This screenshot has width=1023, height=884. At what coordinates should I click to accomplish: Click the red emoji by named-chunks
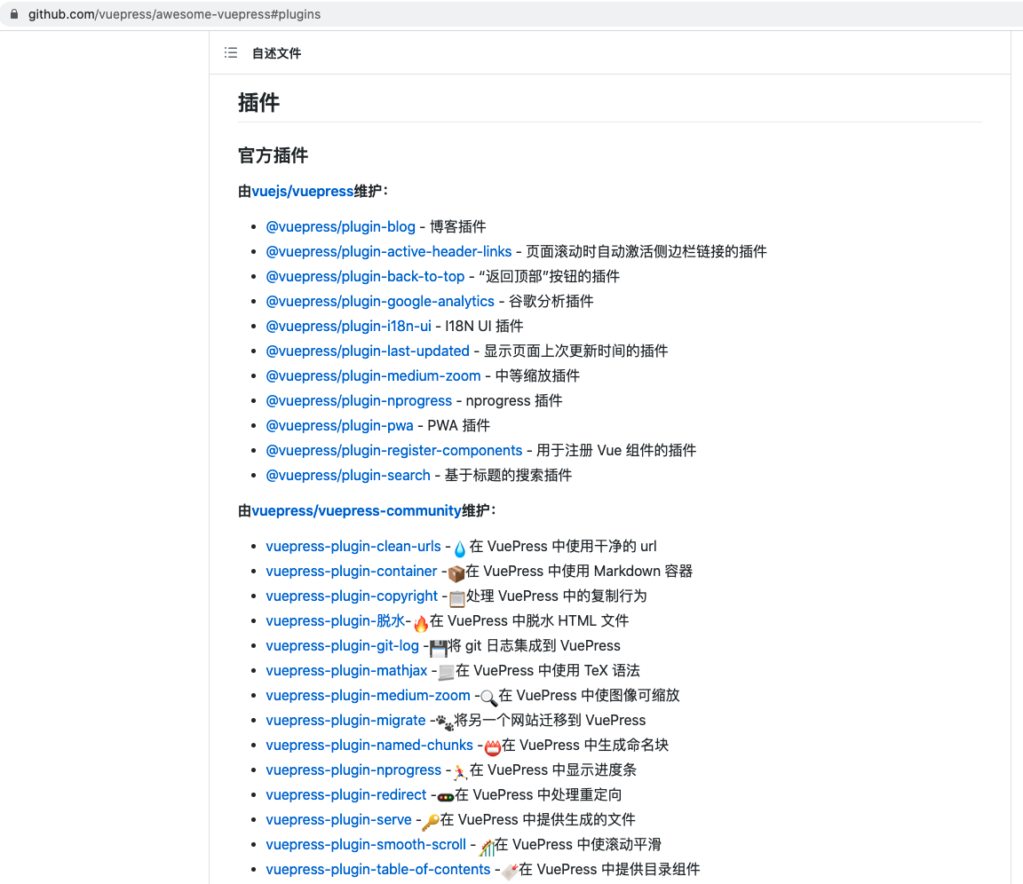pos(493,747)
